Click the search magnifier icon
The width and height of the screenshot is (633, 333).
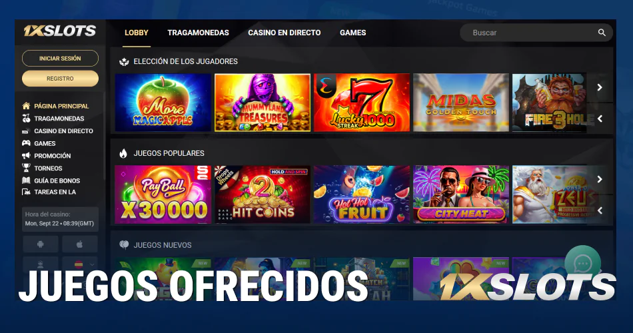[x=602, y=33]
